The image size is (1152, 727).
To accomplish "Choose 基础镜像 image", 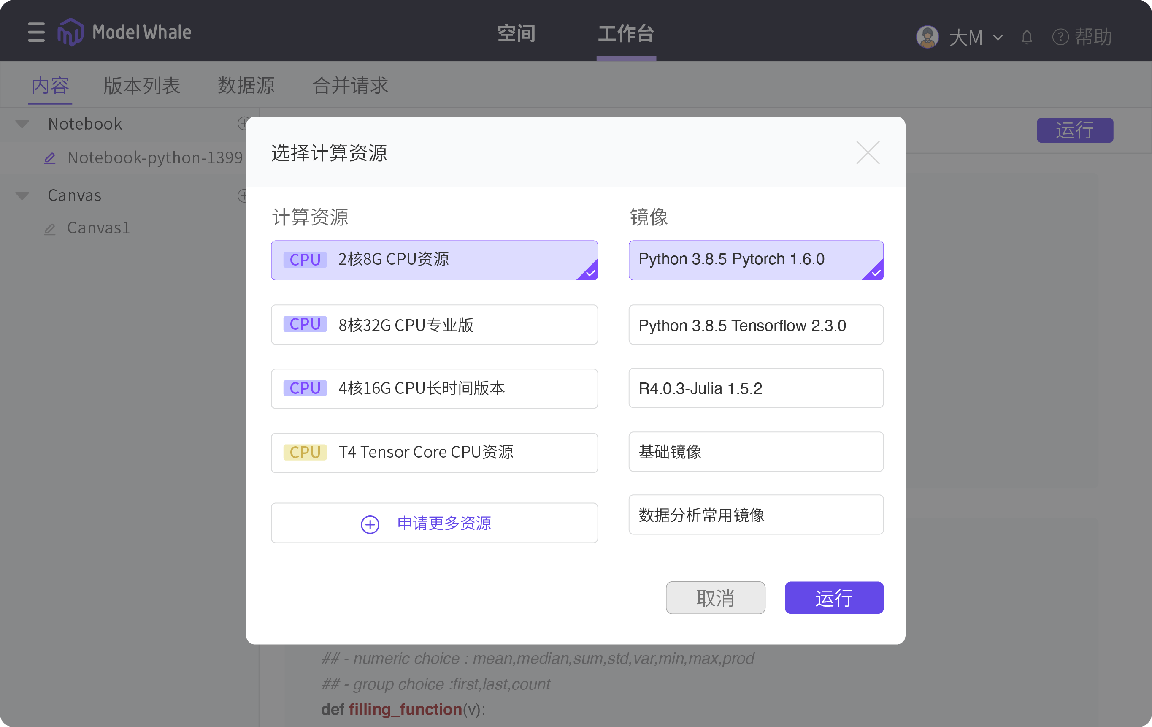I will [x=756, y=451].
